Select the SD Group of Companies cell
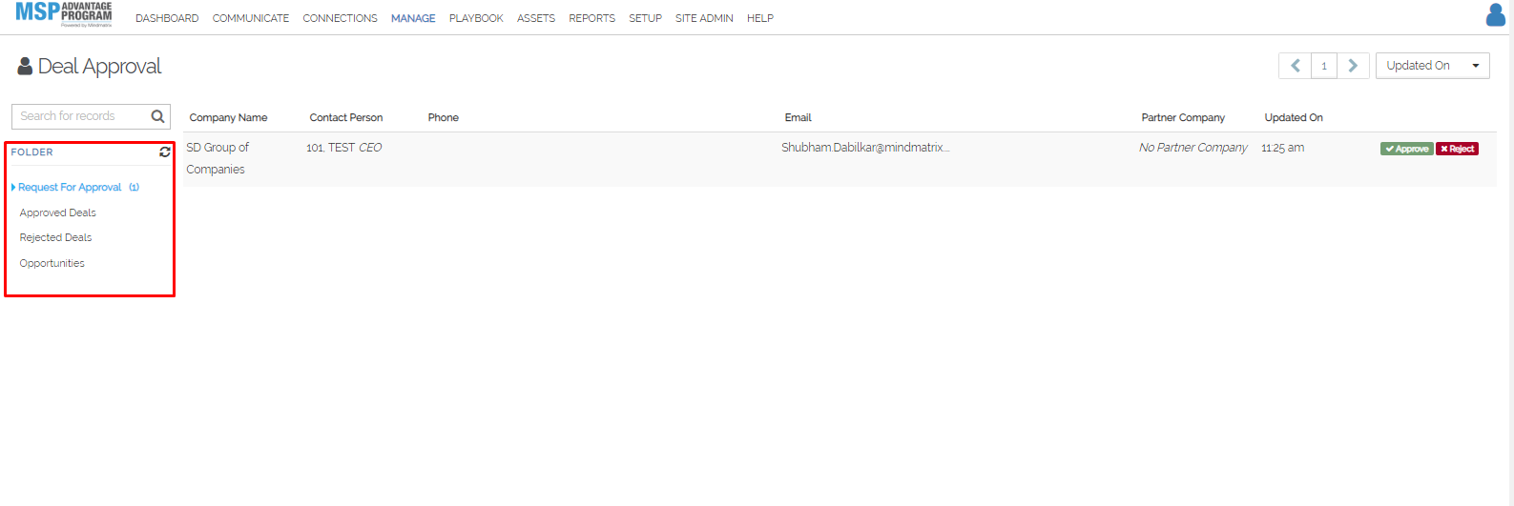1514x506 pixels. (218, 158)
